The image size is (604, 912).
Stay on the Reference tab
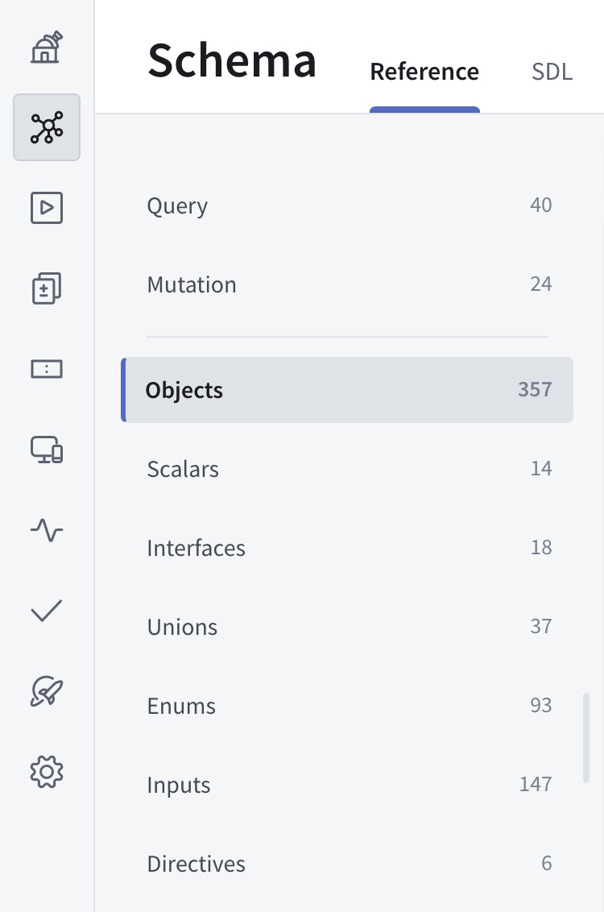pos(424,72)
